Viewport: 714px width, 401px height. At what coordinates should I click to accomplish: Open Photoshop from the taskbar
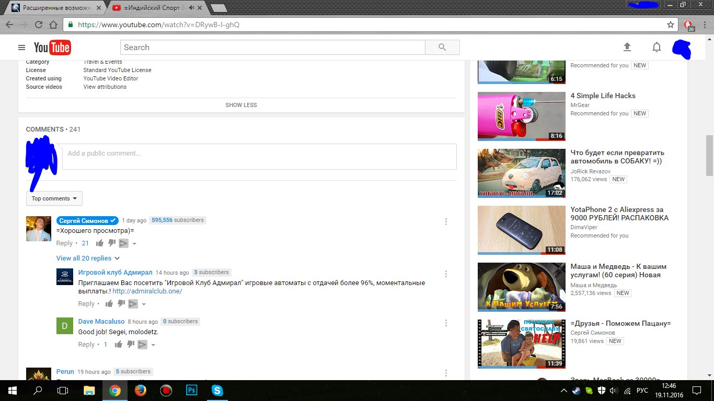coord(192,390)
